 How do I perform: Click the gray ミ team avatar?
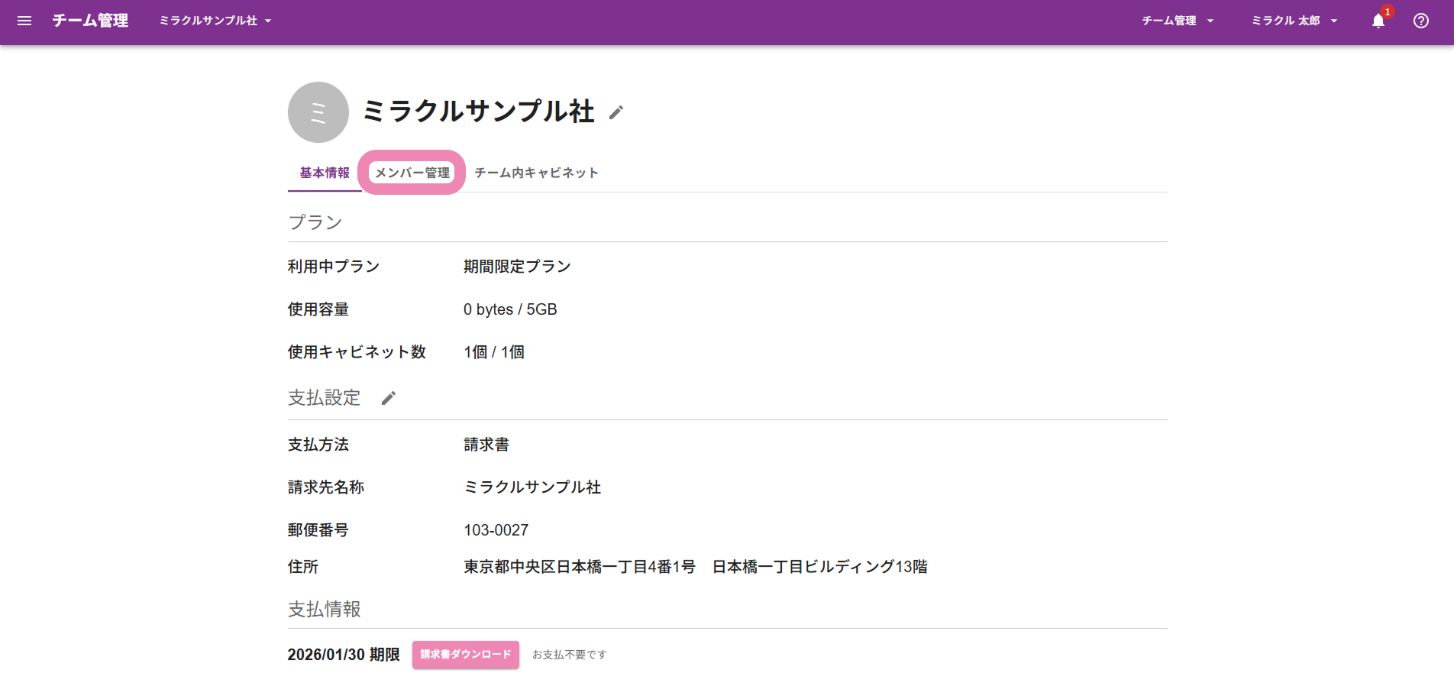click(318, 112)
